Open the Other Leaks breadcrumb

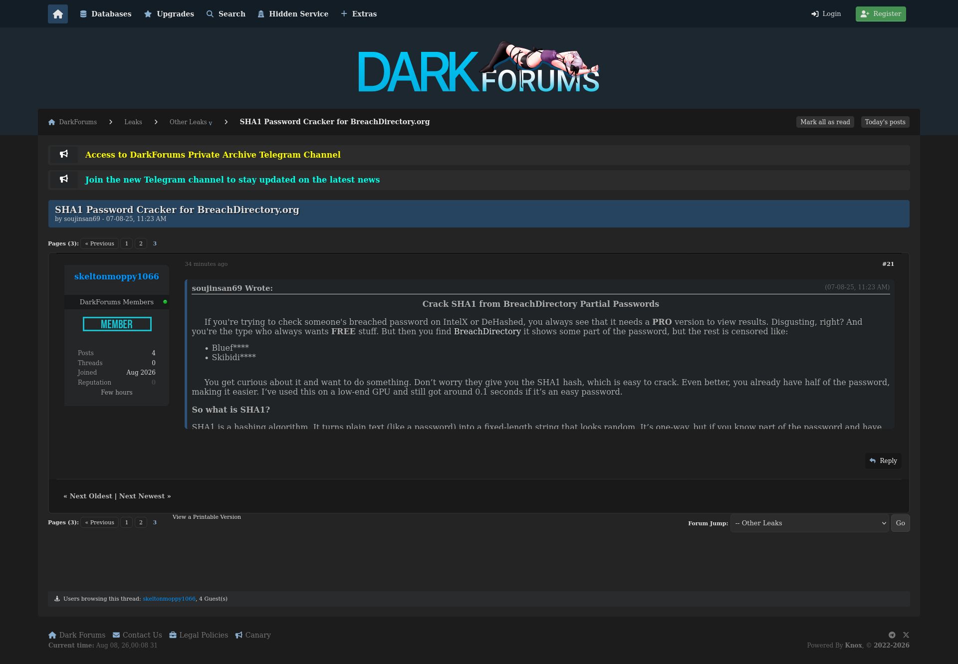pyautogui.click(x=188, y=122)
